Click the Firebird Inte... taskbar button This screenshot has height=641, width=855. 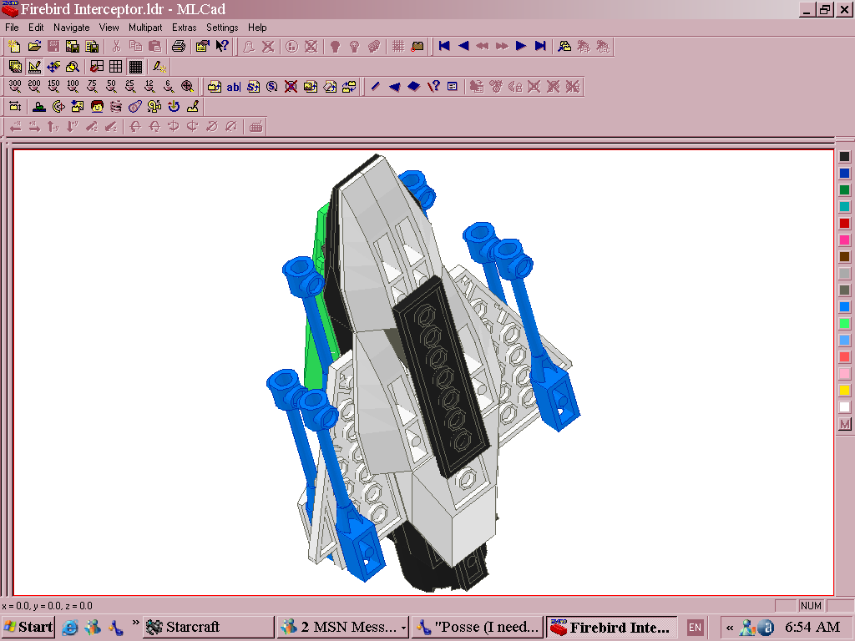(612, 628)
